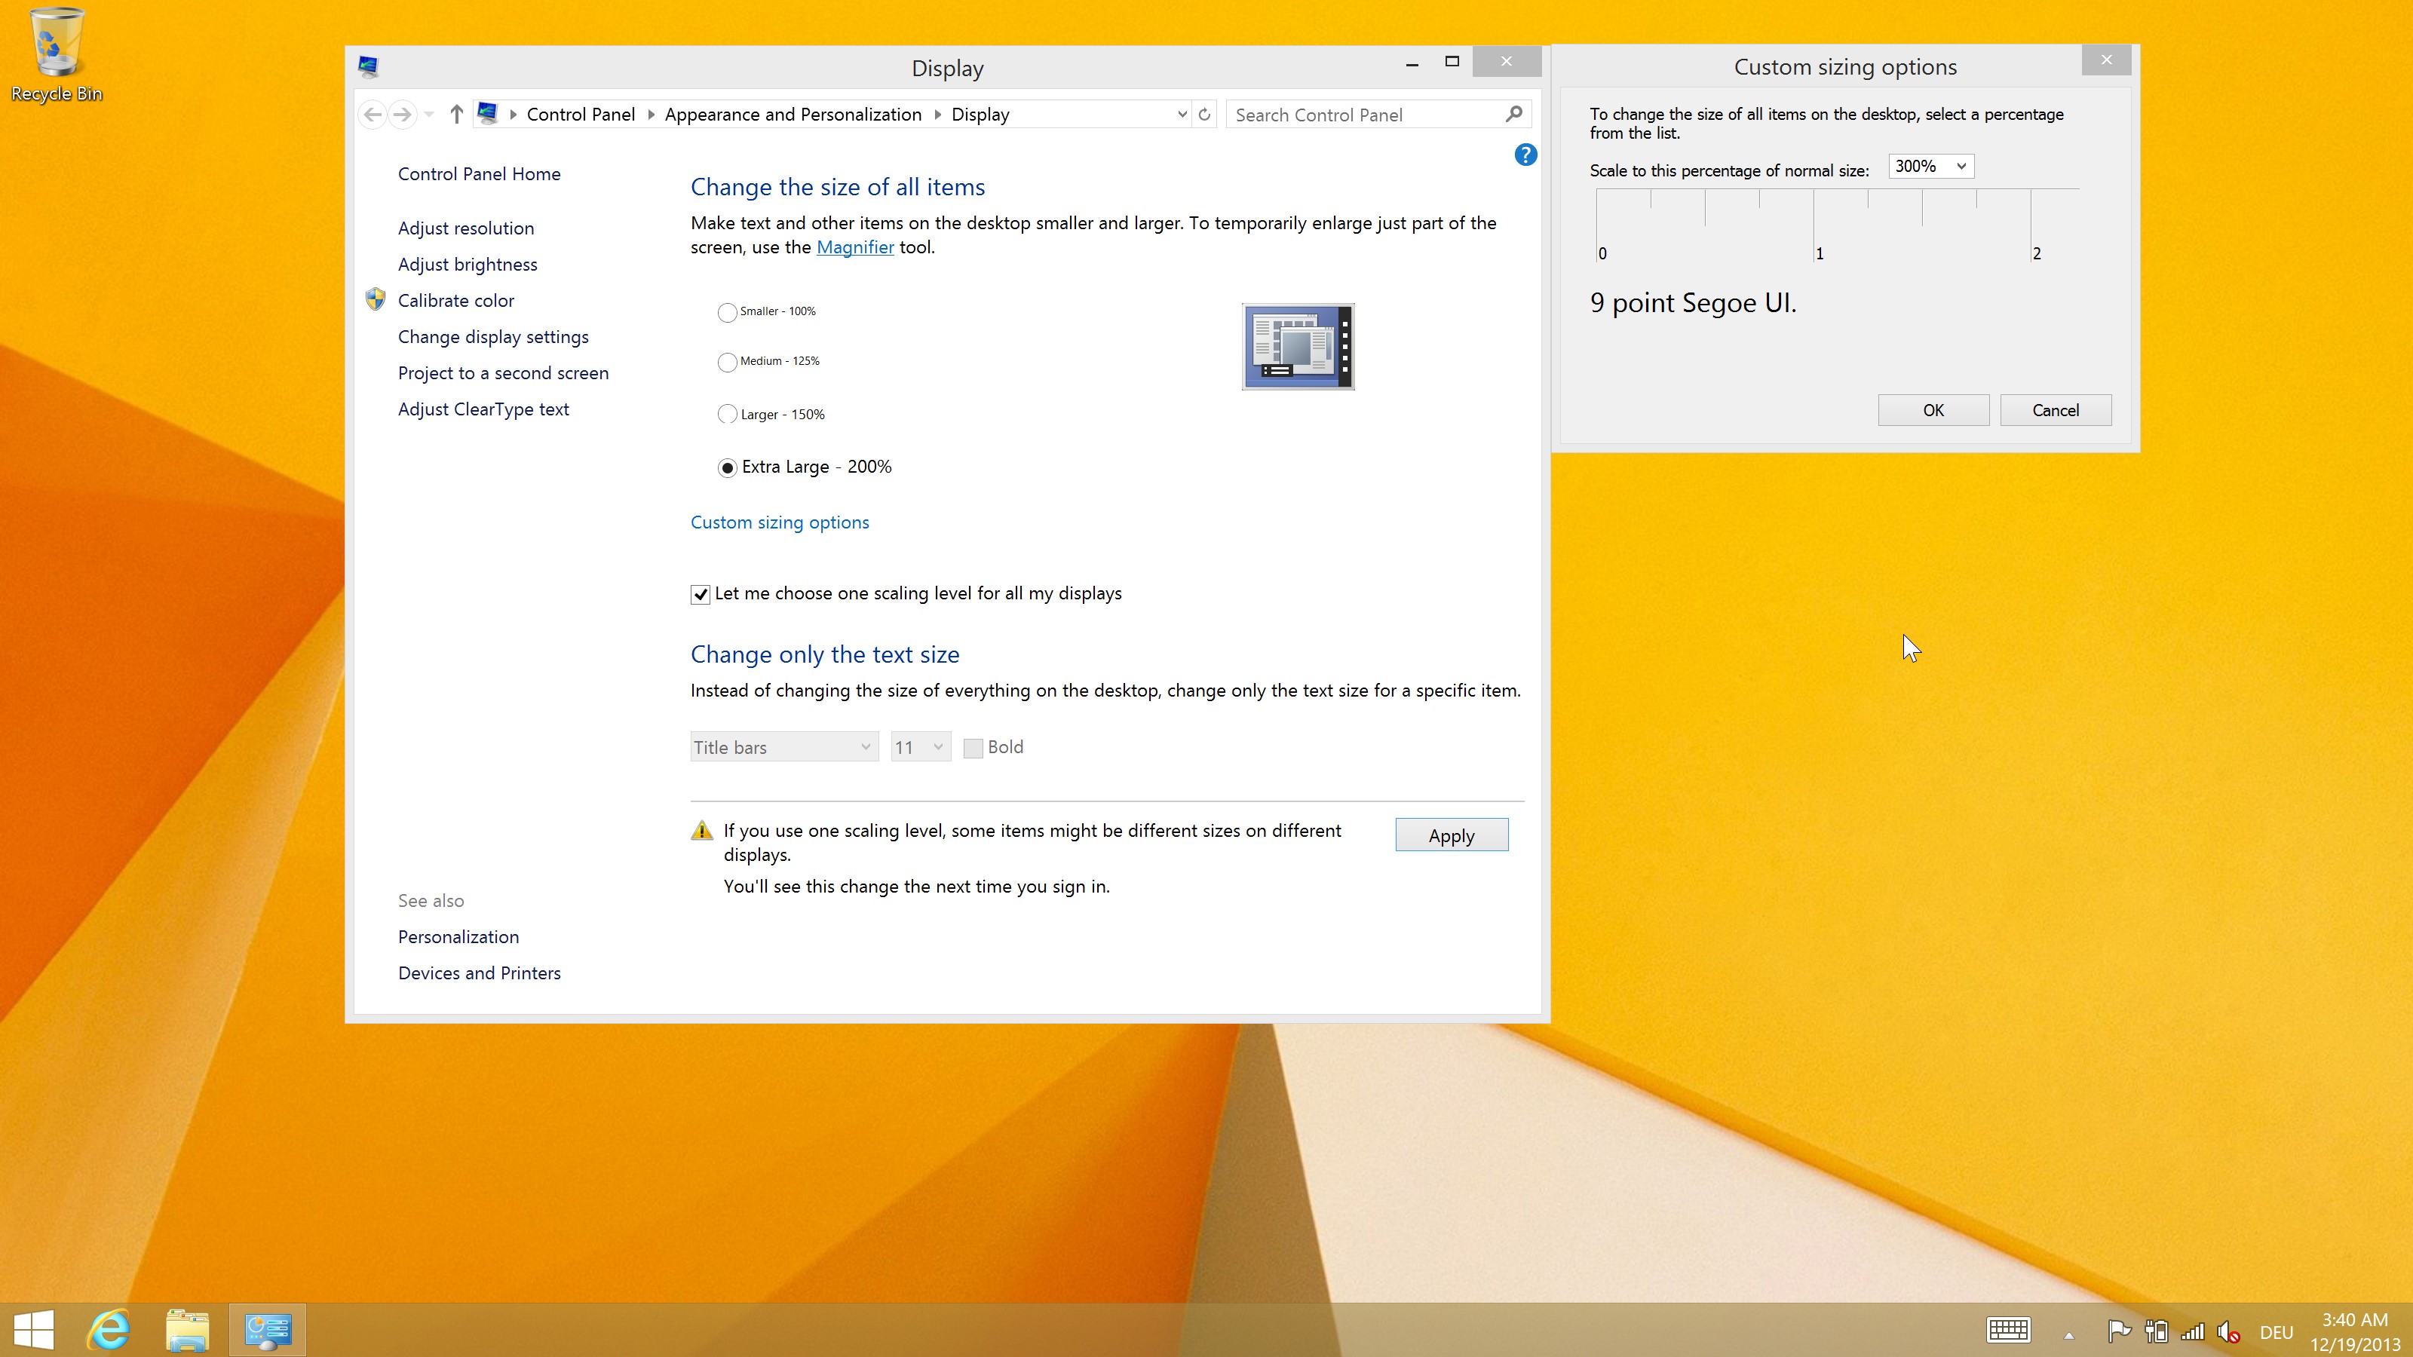This screenshot has width=2413, height=1357.
Task: Open Change display settings link
Action: pos(492,336)
